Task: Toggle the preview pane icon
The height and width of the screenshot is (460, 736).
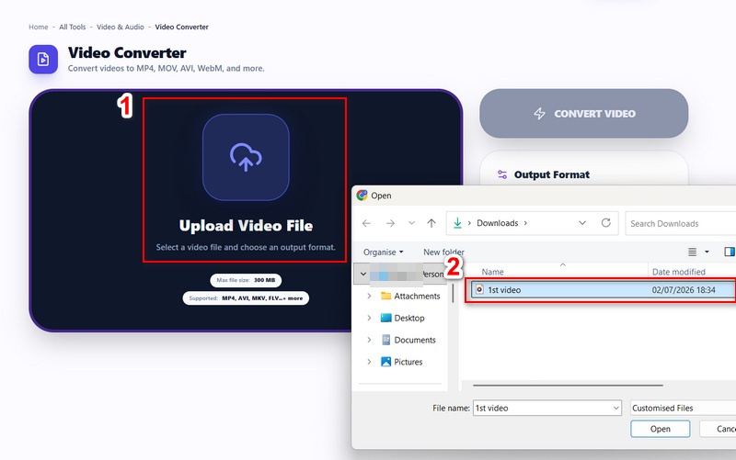Action: click(x=730, y=252)
